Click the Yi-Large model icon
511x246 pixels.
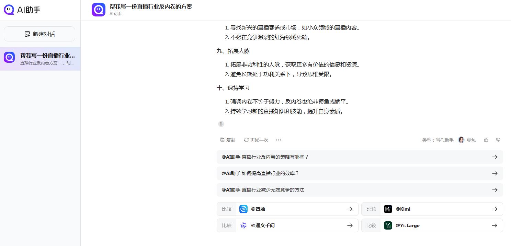point(388,225)
